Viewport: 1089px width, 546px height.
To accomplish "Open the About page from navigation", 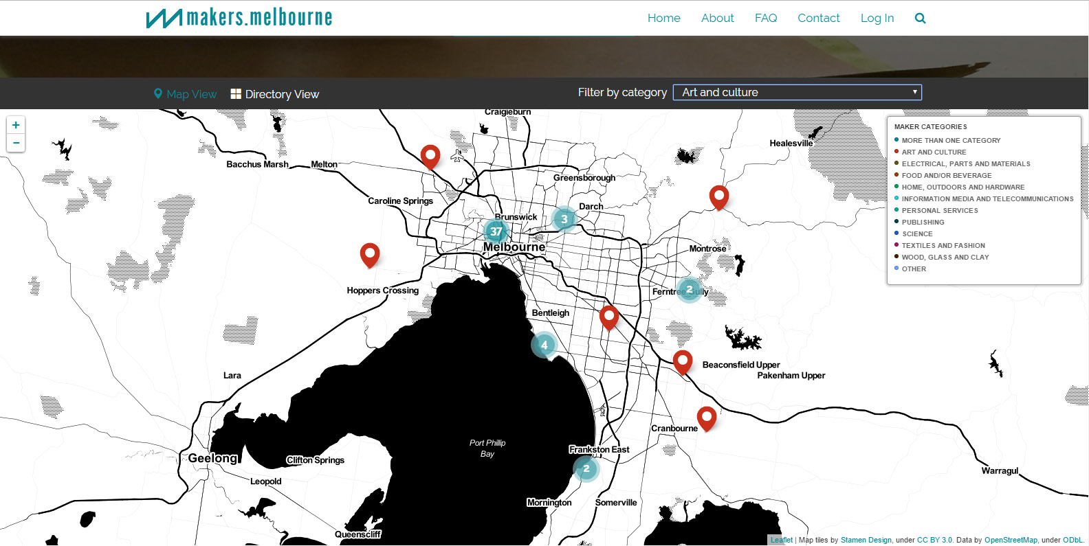I will click(717, 18).
